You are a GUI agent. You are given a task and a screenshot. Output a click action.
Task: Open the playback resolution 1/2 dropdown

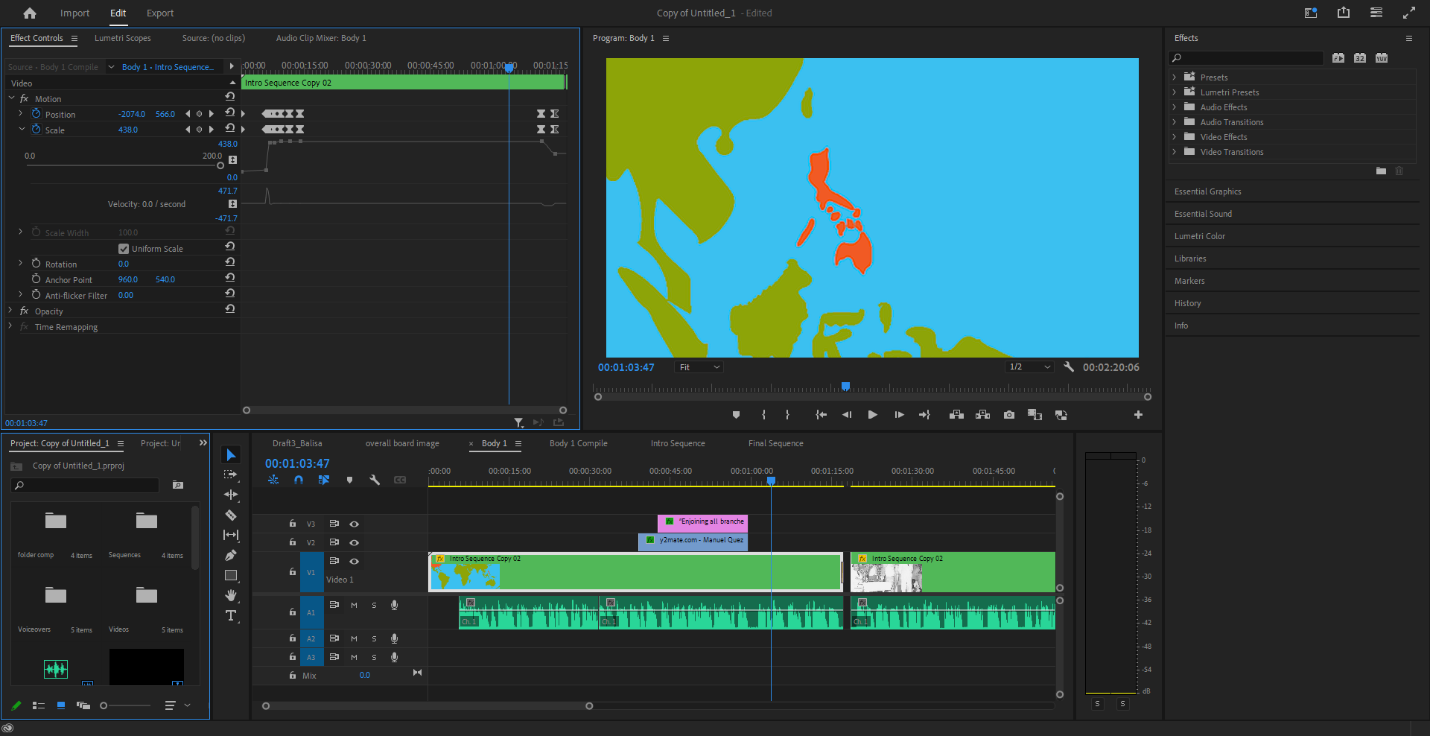(1029, 367)
